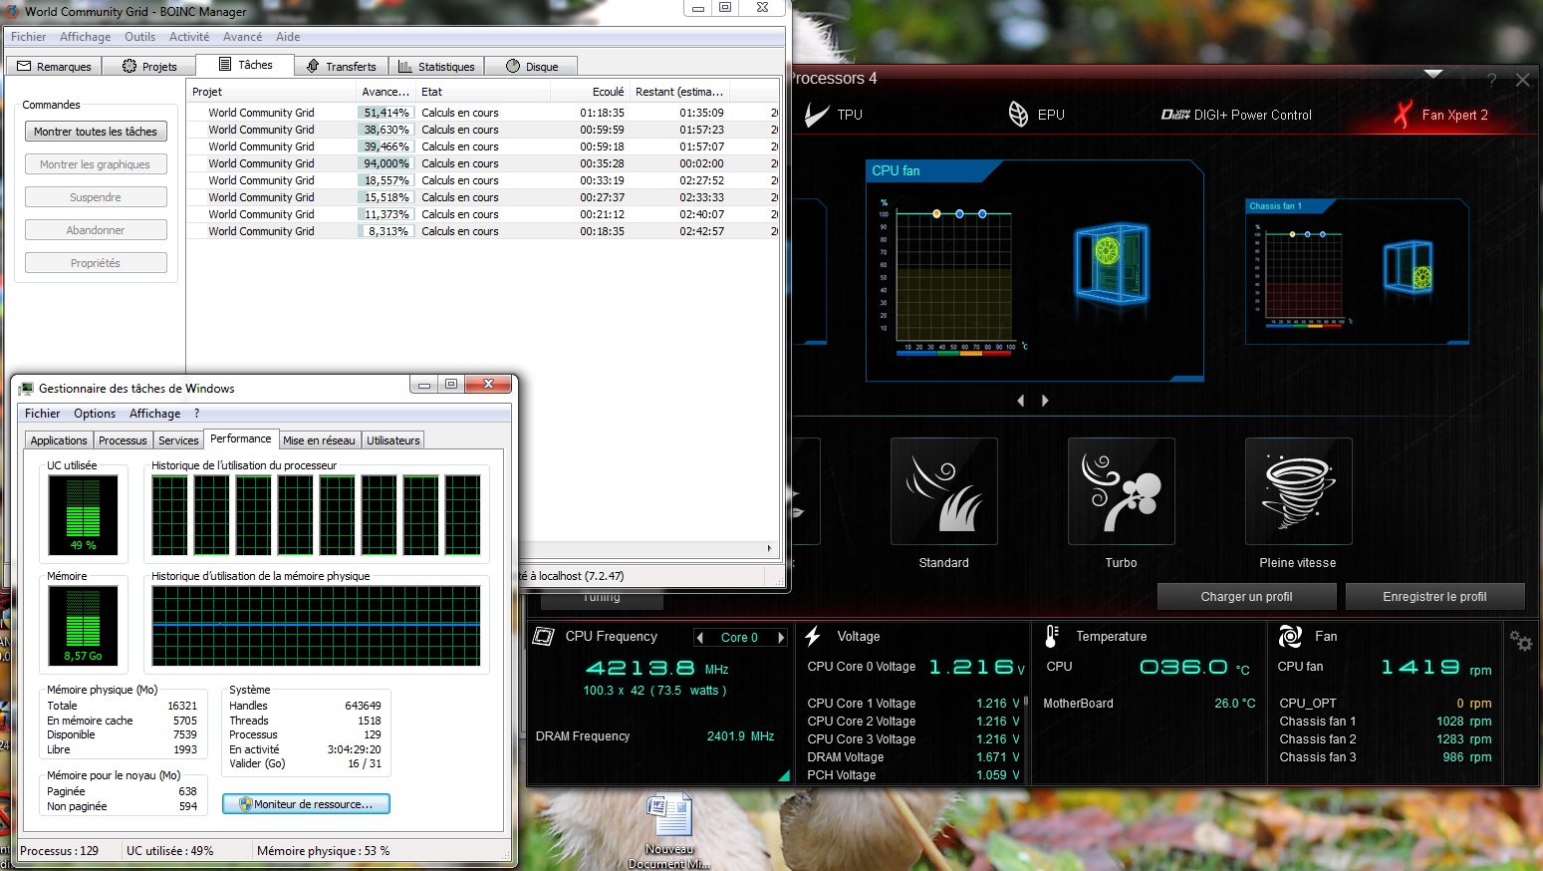The width and height of the screenshot is (1543, 871).
Task: Select the Turbo fan profile icon
Action: point(1121,491)
